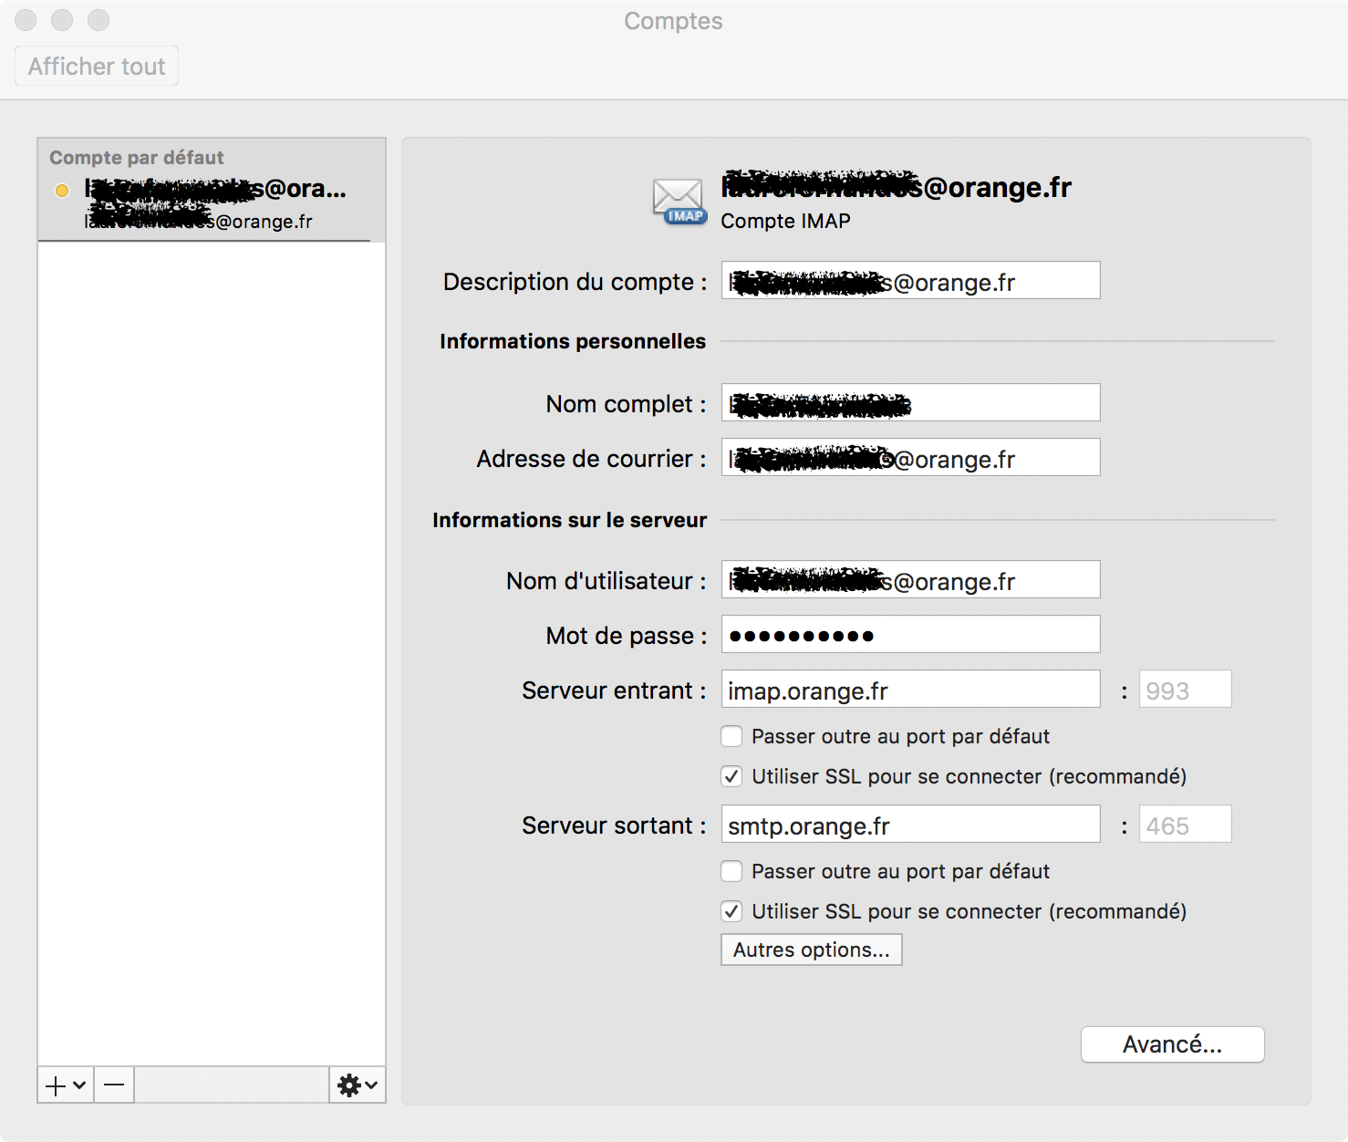
Task: Open the gear actions menu
Action: (357, 1085)
